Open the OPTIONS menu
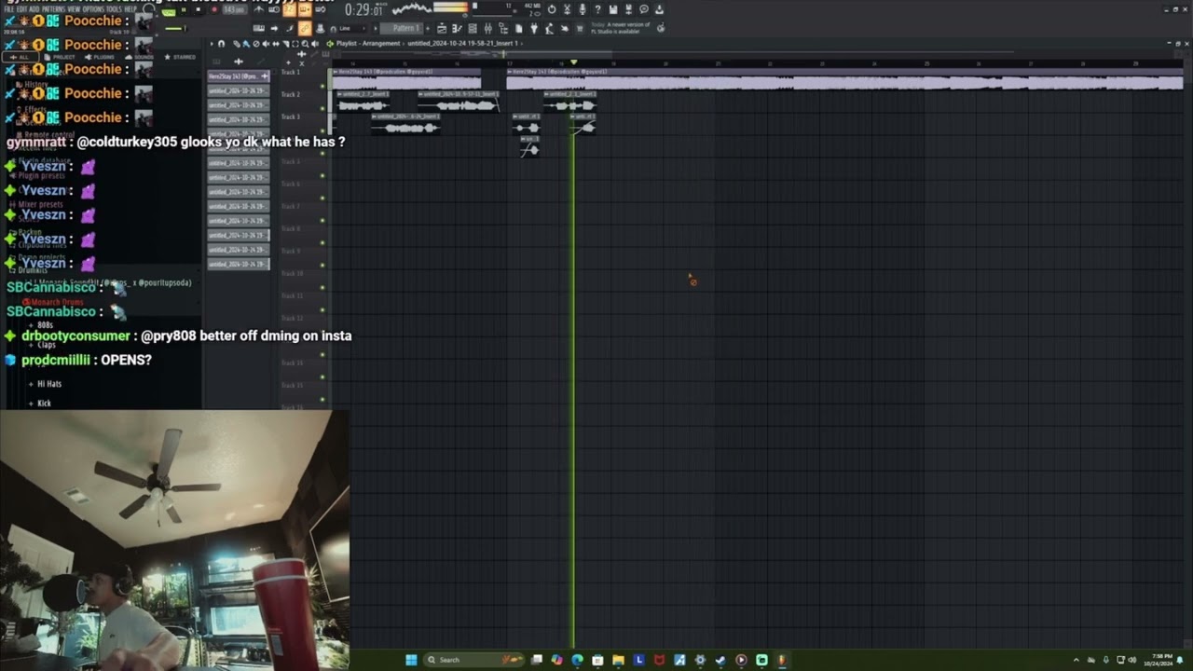Viewport: 1193px width, 671px height. (92, 9)
